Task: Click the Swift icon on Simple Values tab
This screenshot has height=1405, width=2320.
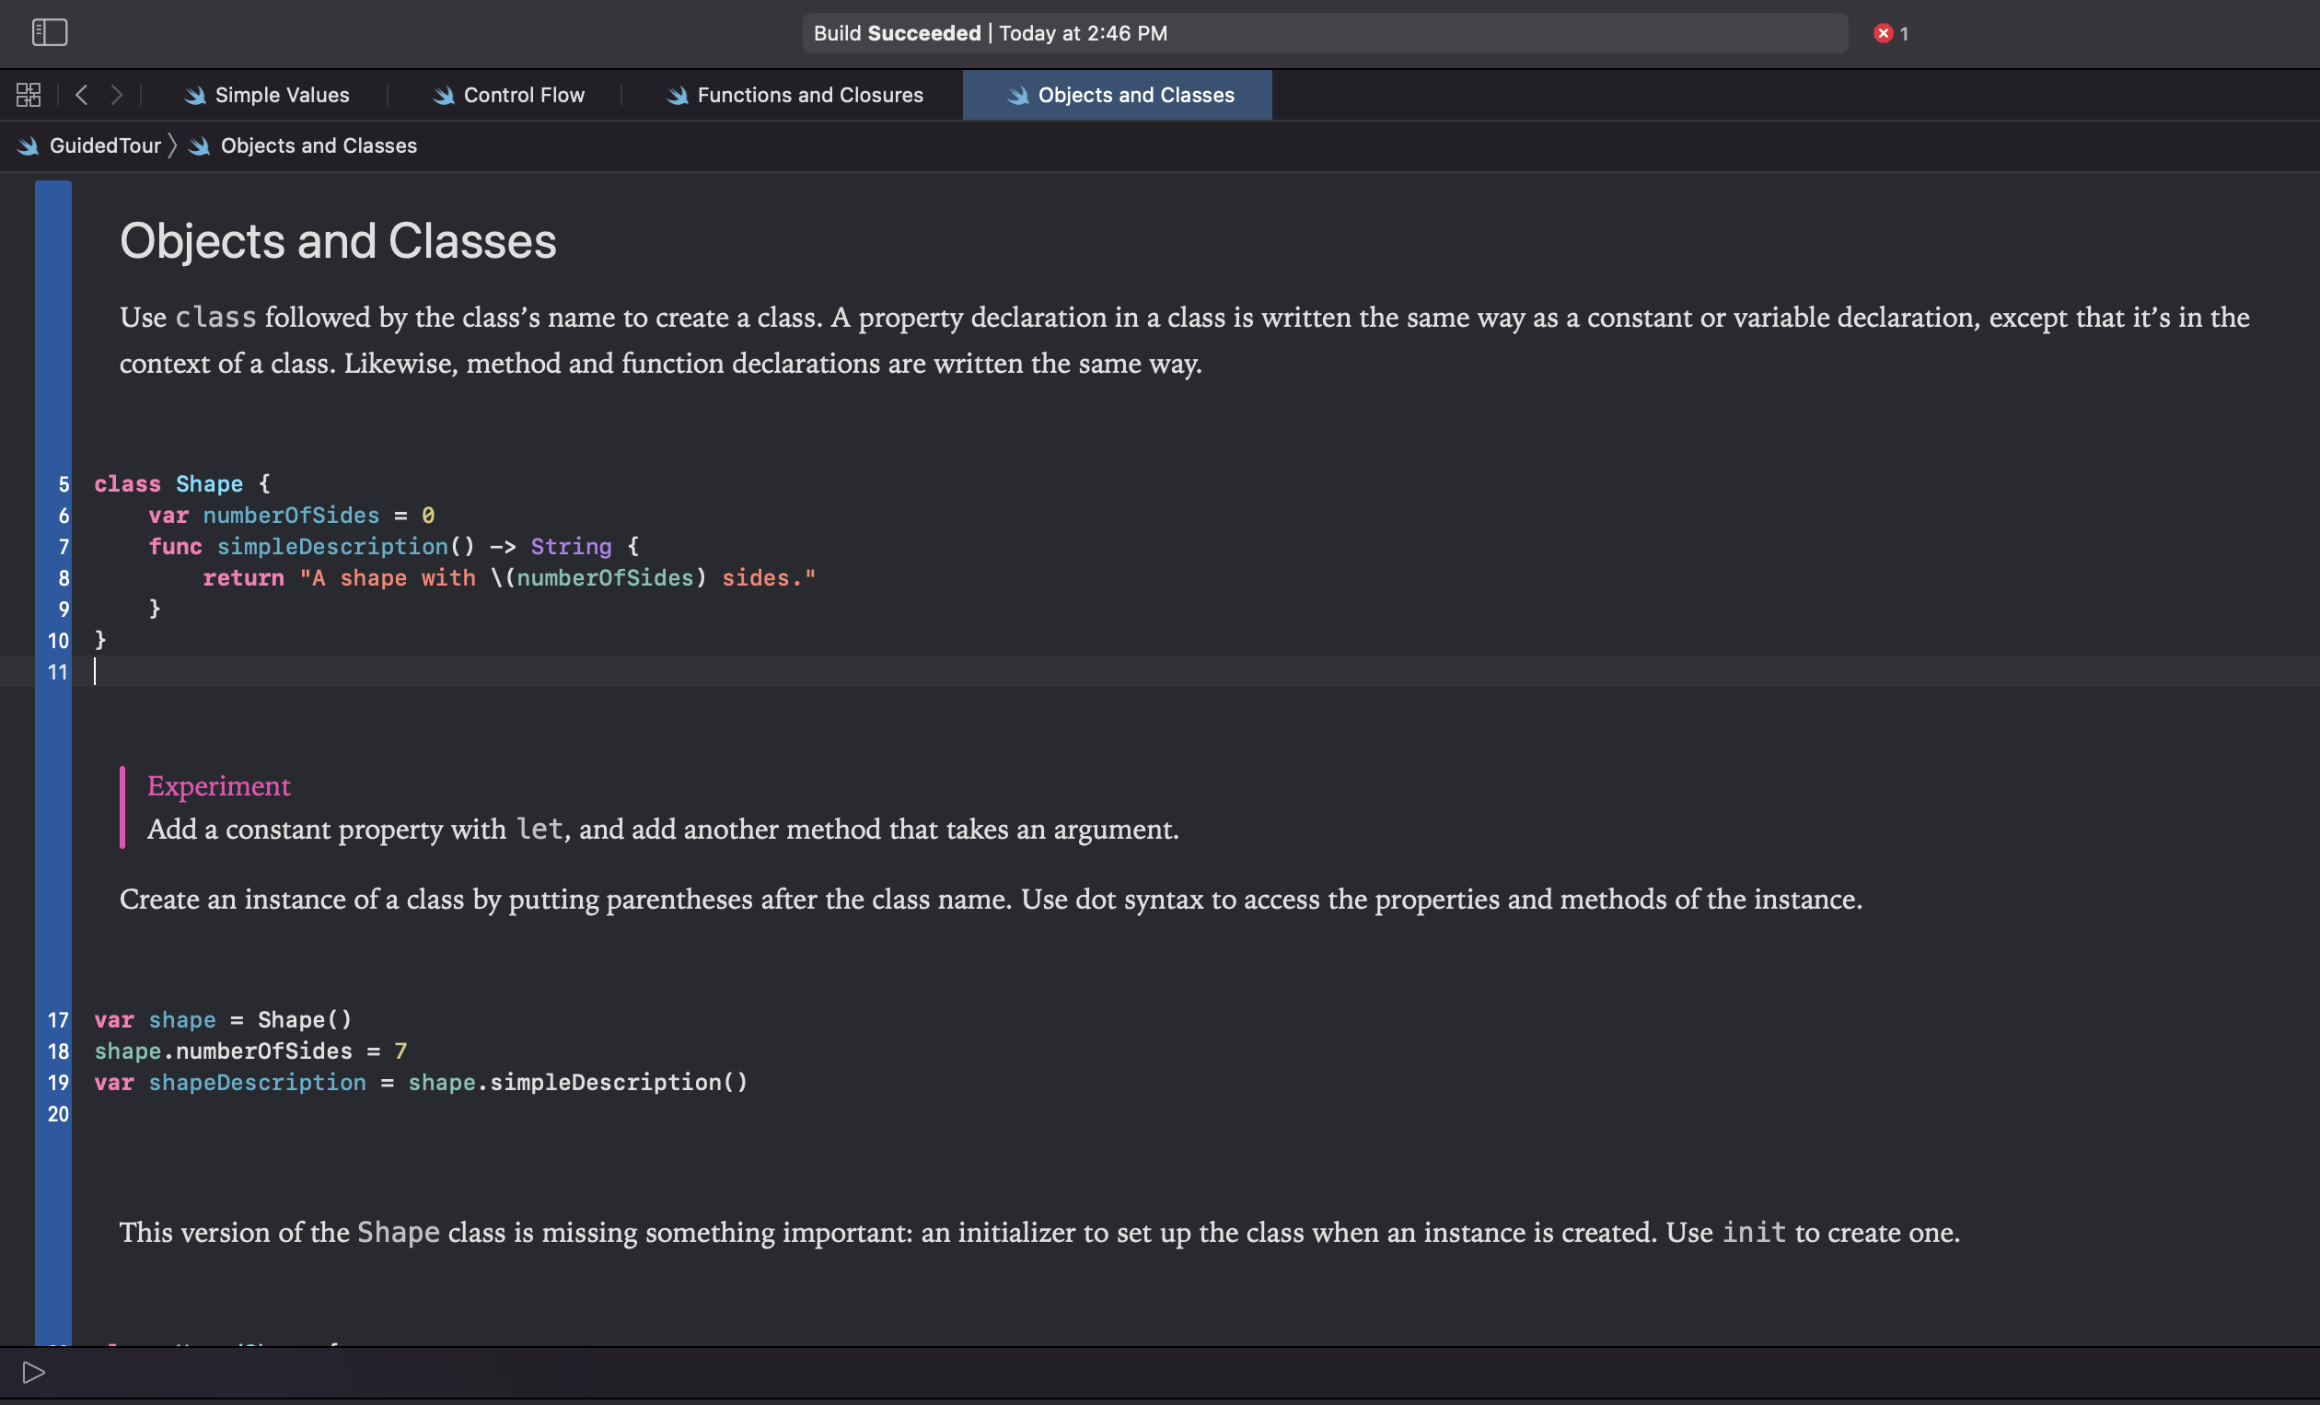Action: [195, 95]
